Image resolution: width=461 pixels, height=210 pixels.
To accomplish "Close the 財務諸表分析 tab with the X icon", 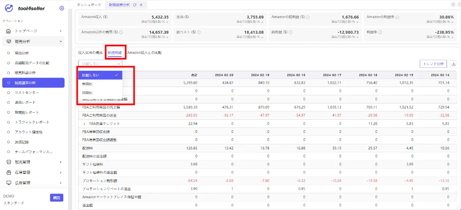I will click(x=141, y=5).
